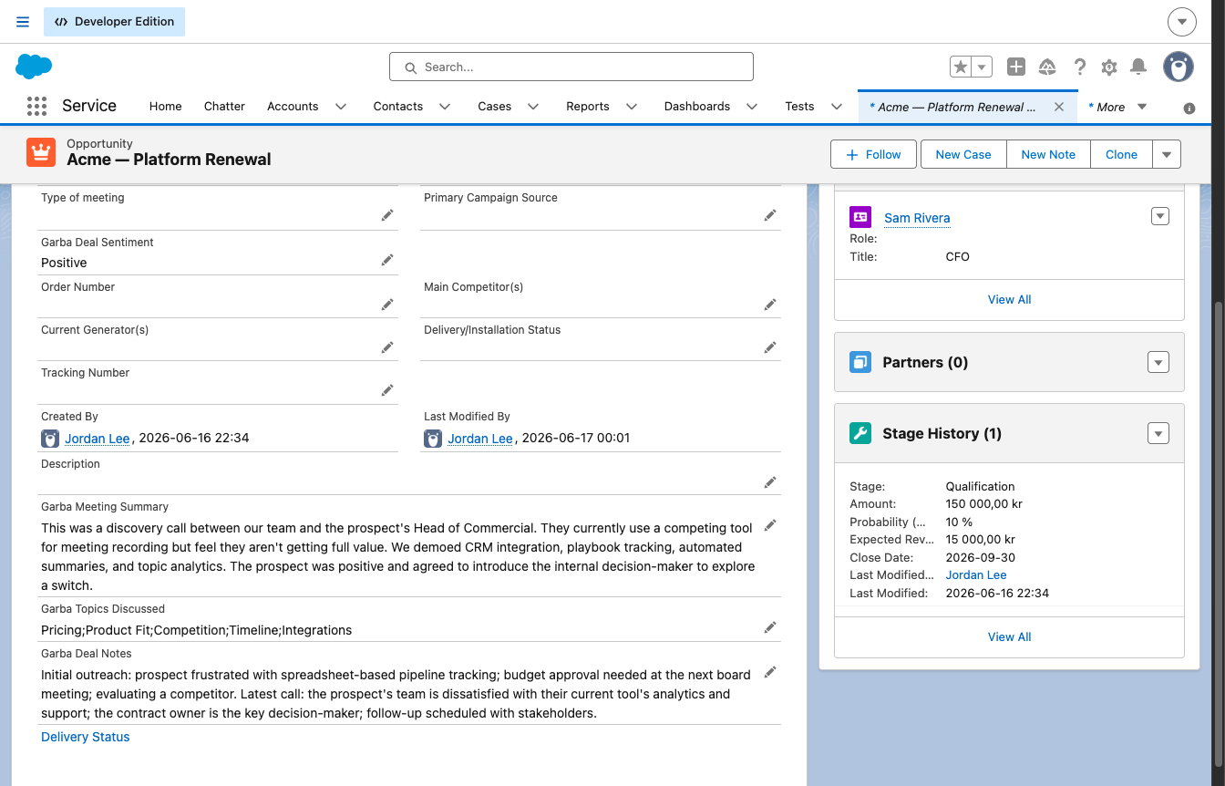Click the info icon beside More tab
This screenshot has height=786, width=1225.
1189,108
